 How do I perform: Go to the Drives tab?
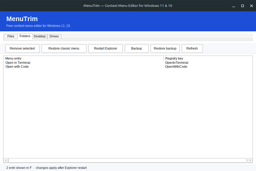tap(54, 36)
